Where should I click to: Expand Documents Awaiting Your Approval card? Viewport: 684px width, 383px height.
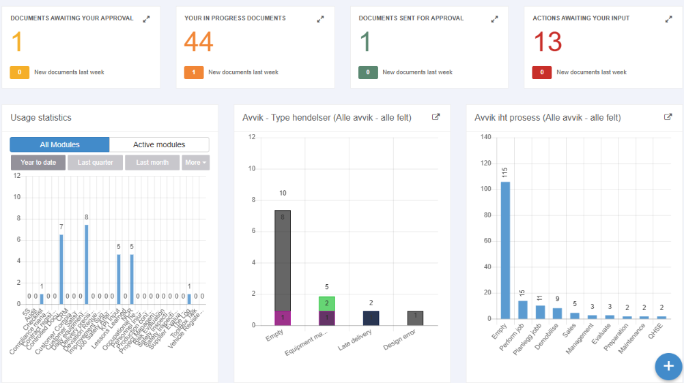pyautogui.click(x=147, y=19)
